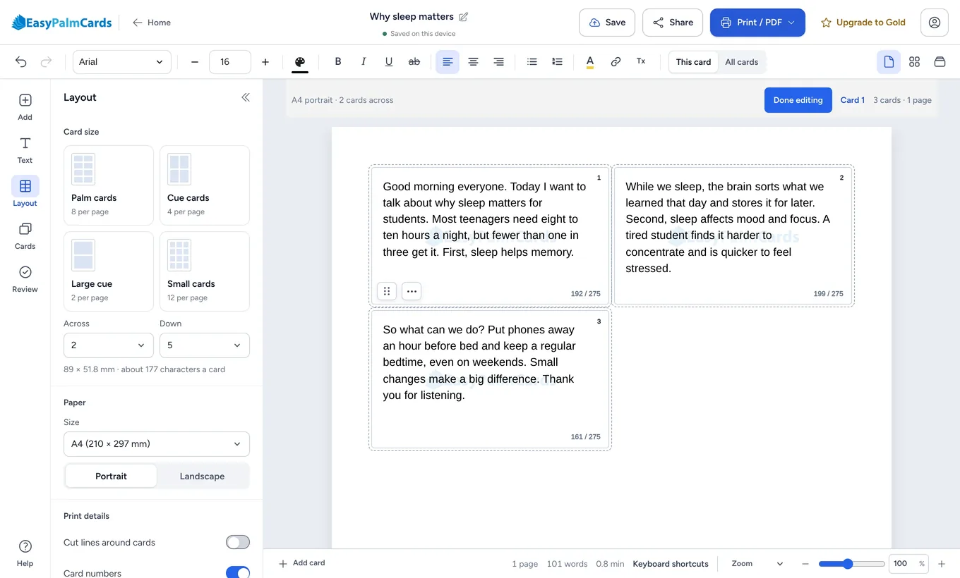The image size is (960, 578).
Task: Click the zoom slider handle
Action: point(848,564)
